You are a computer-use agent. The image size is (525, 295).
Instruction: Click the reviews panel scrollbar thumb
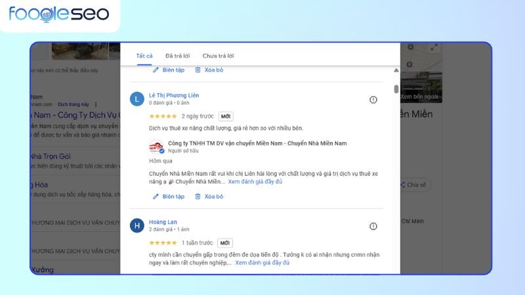pyautogui.click(x=396, y=89)
